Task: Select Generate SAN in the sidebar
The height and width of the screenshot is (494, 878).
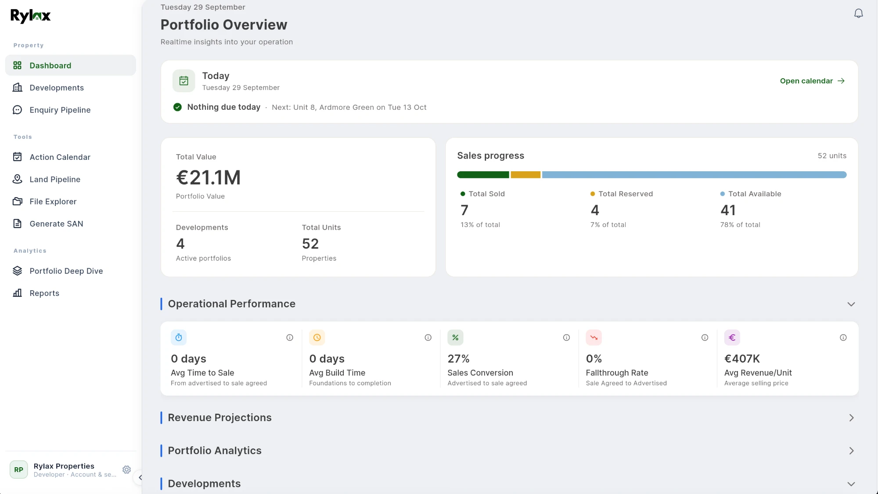Action: click(x=71, y=224)
